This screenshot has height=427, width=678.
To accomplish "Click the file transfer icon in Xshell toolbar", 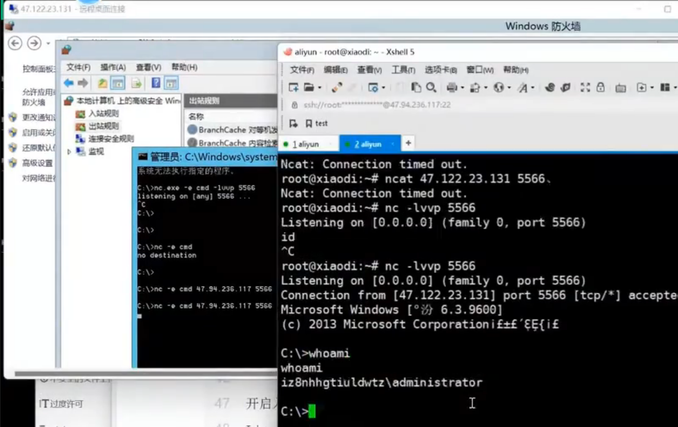I will 475,87.
